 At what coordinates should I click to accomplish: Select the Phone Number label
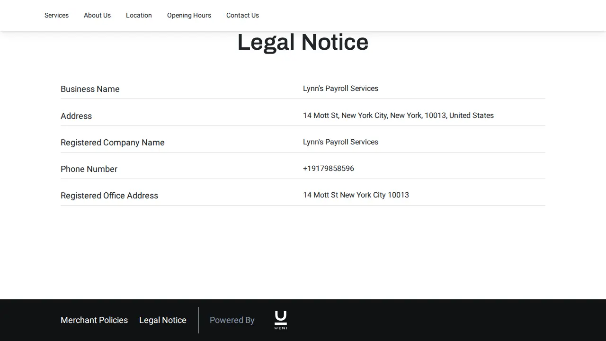(89, 169)
